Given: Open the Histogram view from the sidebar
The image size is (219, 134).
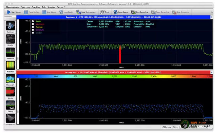Looking at the screenshot, I should pyautogui.click(x=10, y=79).
